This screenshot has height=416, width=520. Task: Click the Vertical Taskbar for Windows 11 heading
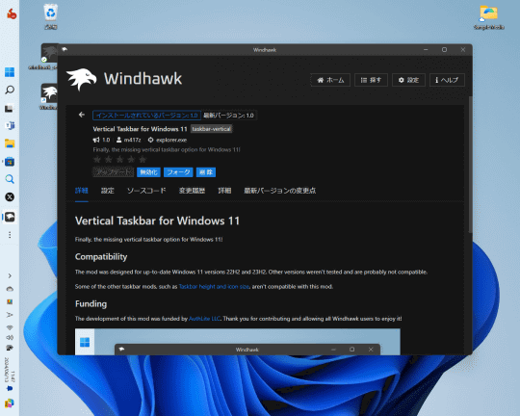pos(157,221)
